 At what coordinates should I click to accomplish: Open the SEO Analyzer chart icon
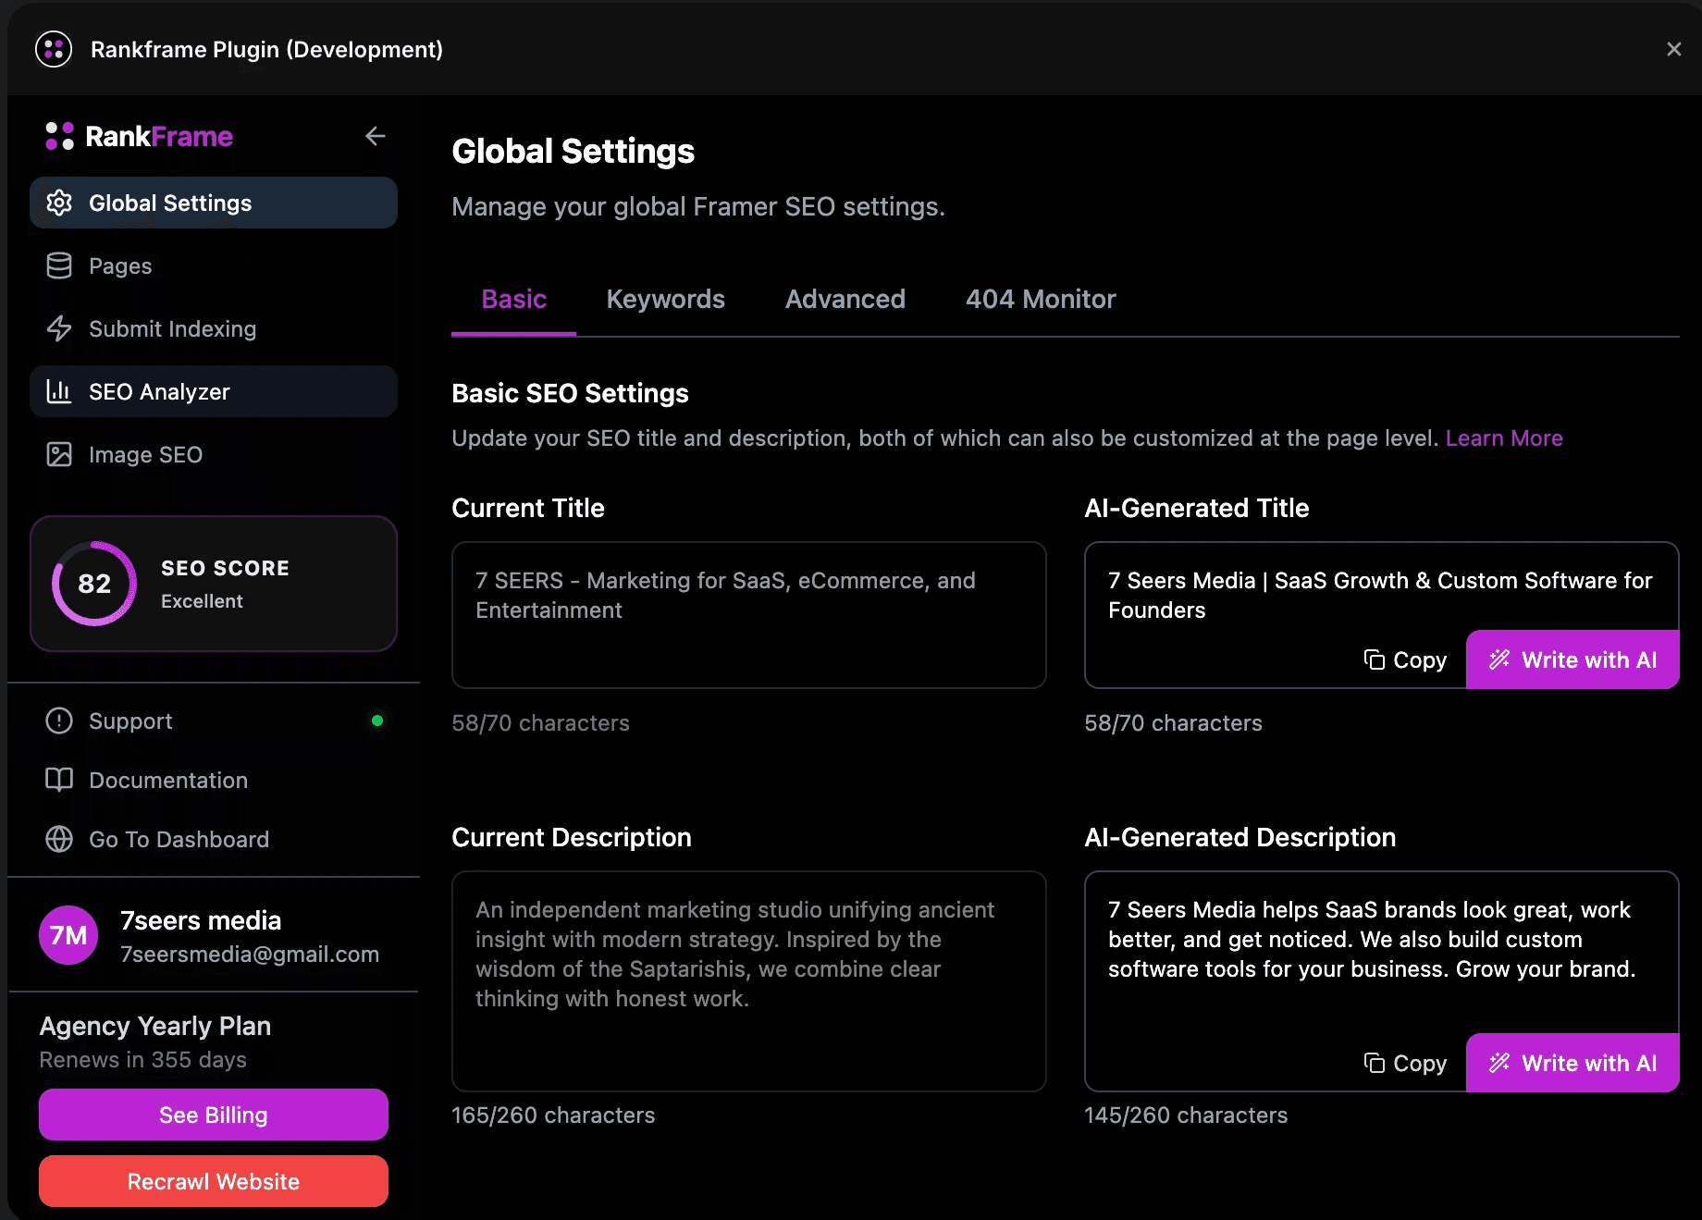[58, 391]
